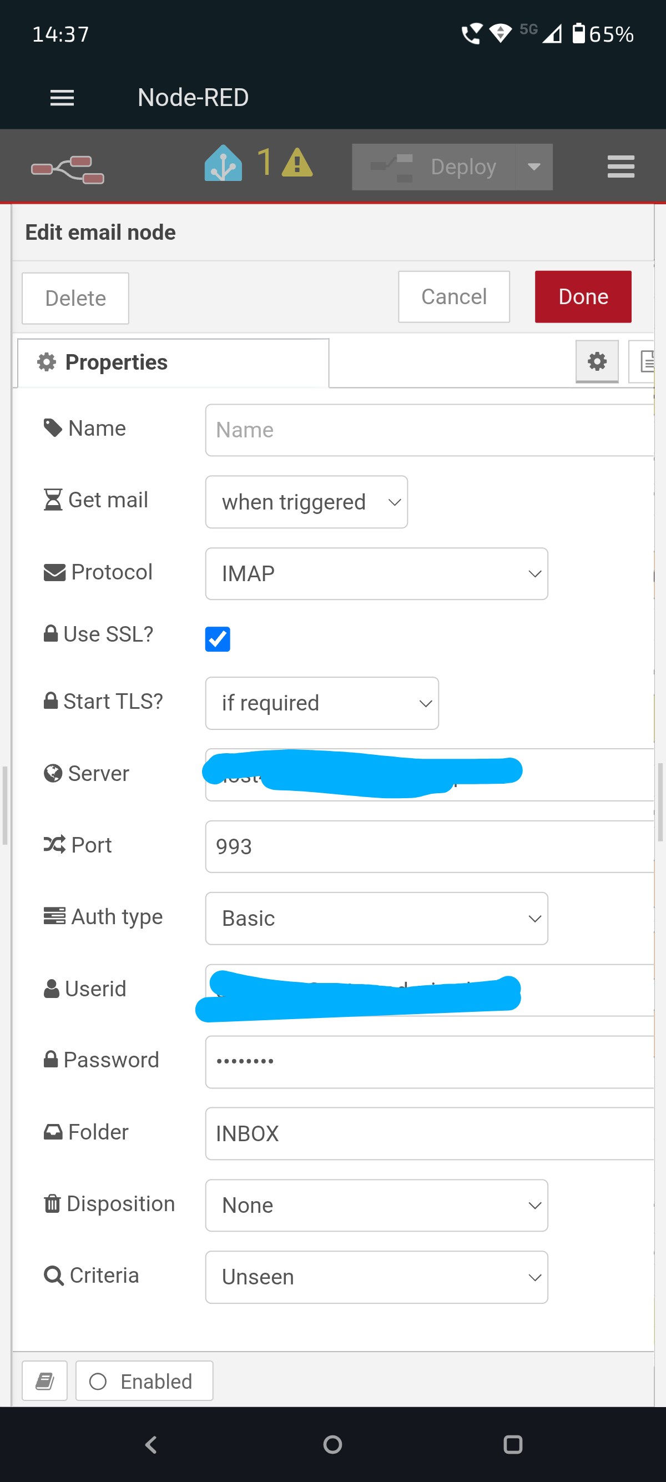
Task: Toggle the Enabled node state button
Action: 144,1381
